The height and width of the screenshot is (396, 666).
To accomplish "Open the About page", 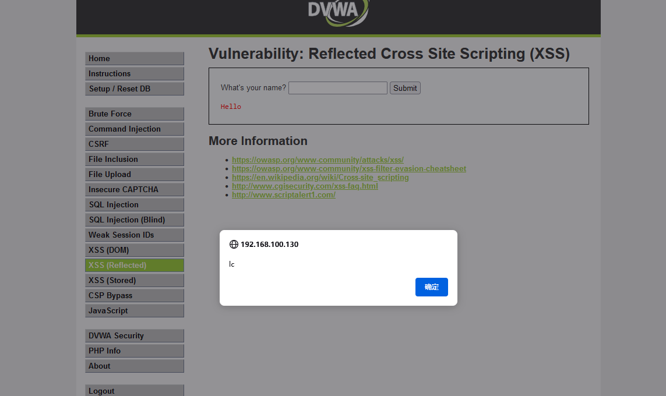I will (x=135, y=366).
